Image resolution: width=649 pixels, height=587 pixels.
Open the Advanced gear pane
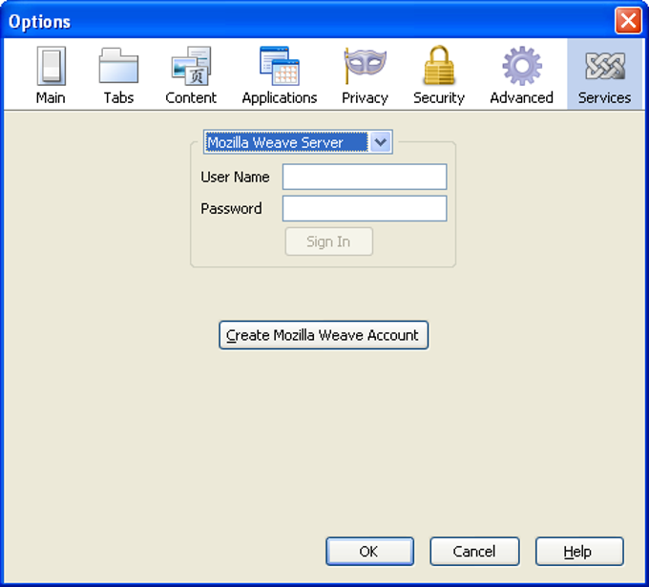pos(521,75)
